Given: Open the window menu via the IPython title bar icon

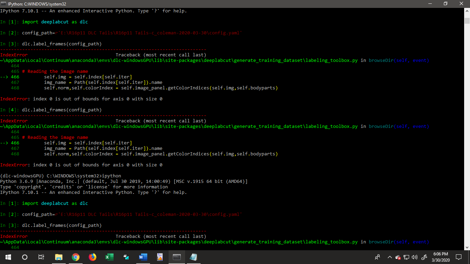Looking at the screenshot, I should click(3, 4).
